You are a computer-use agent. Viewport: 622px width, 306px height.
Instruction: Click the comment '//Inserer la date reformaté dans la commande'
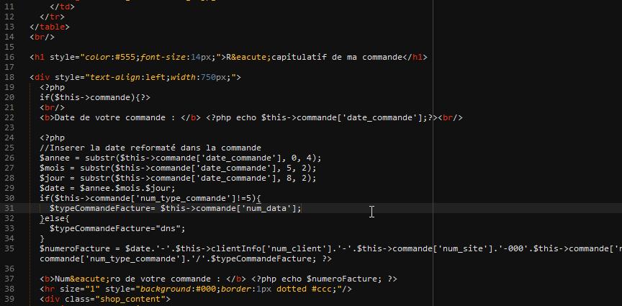150,148
